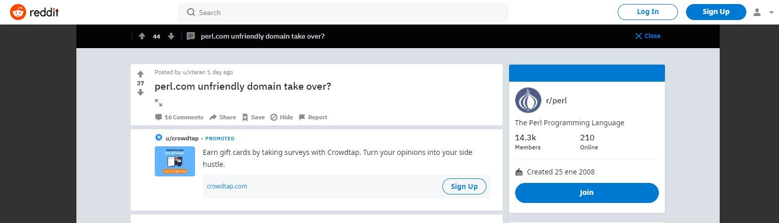Image resolution: width=779 pixels, height=223 pixels.
Task: Downvote the perl.com post beside its title
Action: (x=140, y=92)
